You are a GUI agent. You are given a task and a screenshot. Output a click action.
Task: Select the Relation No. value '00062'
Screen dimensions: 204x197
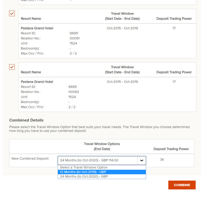click(x=74, y=92)
